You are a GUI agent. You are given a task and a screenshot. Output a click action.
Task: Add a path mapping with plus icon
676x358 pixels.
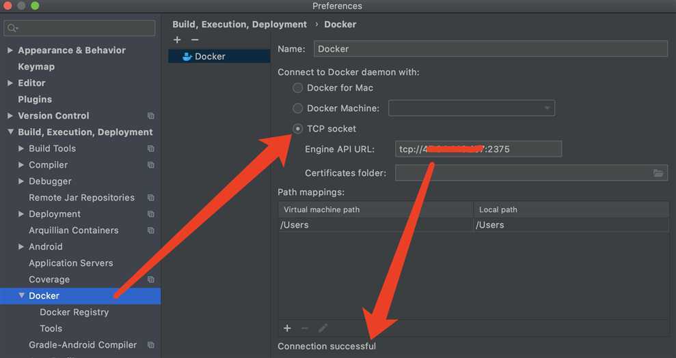[287, 328]
